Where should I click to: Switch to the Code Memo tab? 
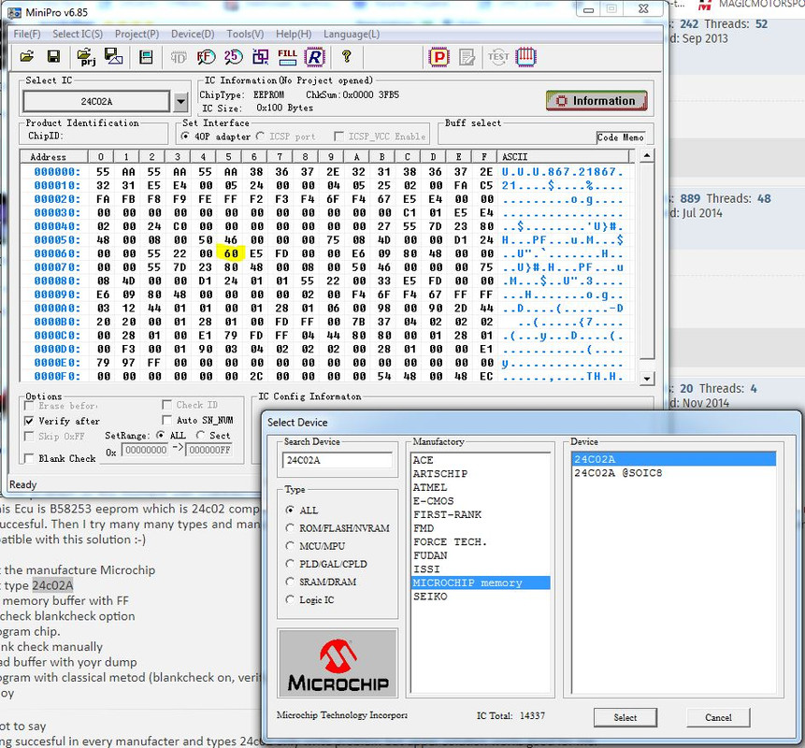point(620,137)
